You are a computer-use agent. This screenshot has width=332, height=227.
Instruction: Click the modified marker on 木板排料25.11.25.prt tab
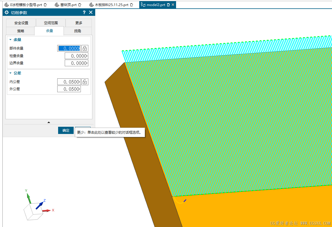[132, 5]
